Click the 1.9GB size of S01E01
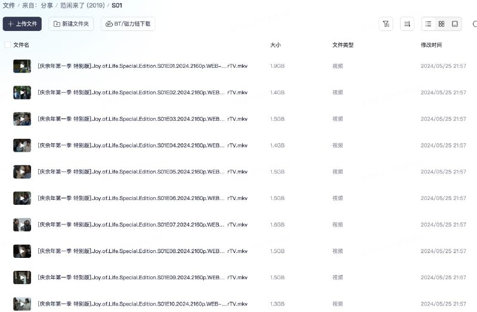This screenshot has height=312, width=477. click(277, 66)
